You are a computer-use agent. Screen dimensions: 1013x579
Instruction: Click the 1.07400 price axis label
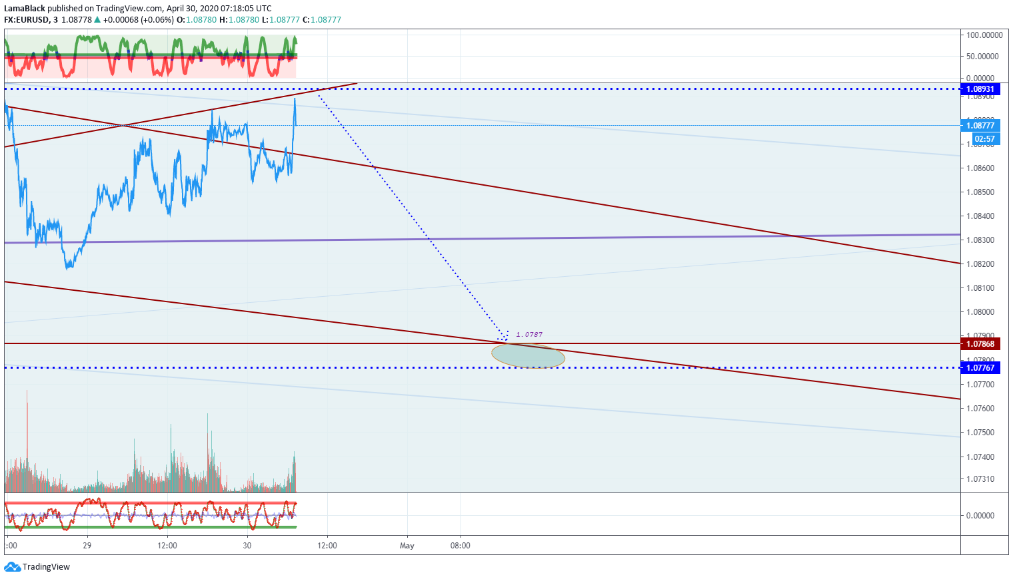point(980,457)
